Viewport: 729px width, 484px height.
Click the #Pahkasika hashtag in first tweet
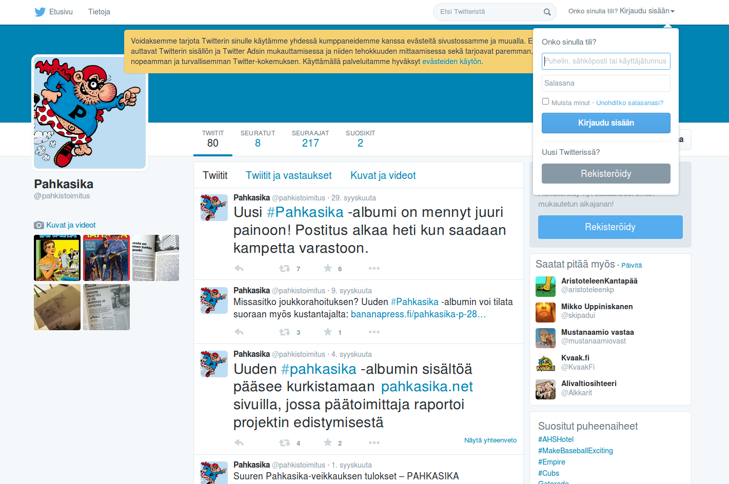pyautogui.click(x=305, y=212)
